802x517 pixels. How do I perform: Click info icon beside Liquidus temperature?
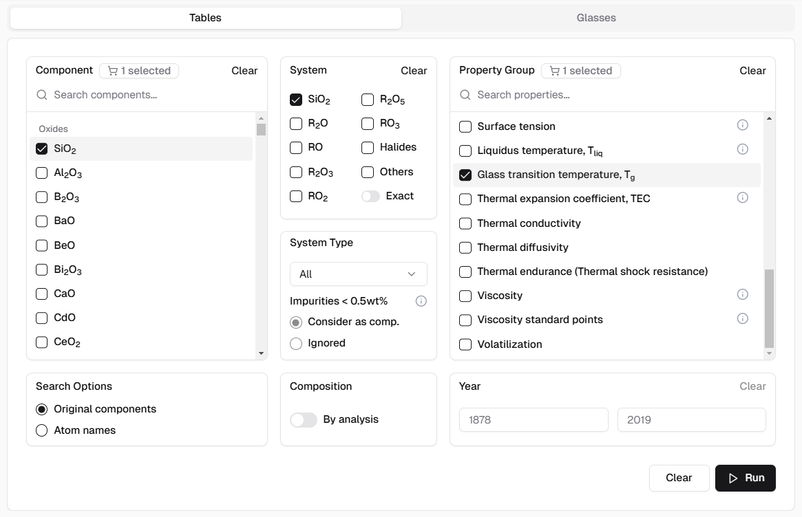pyautogui.click(x=742, y=149)
